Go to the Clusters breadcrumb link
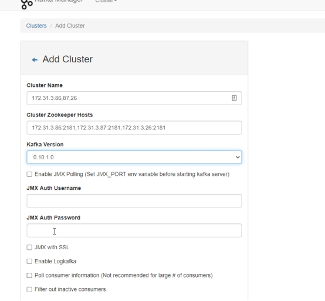Viewport: 325px width, 301px height. [x=36, y=25]
